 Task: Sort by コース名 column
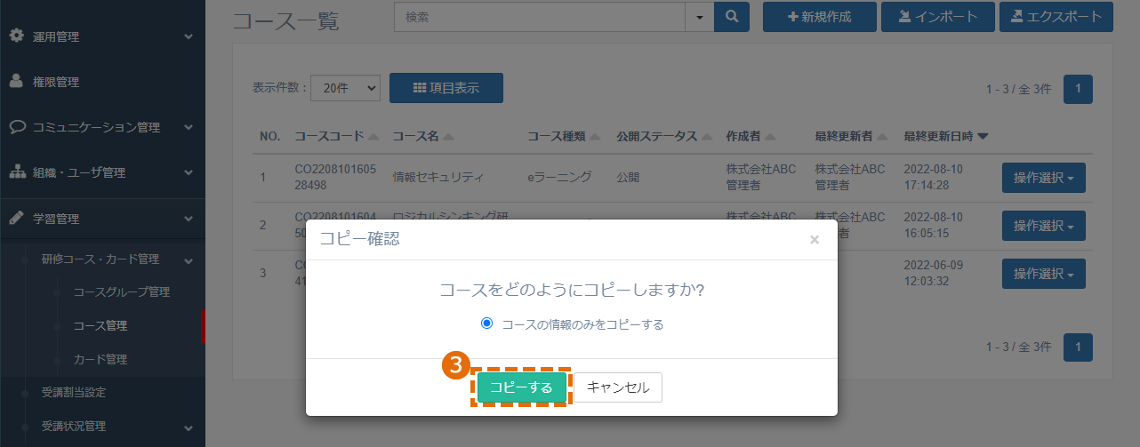pos(423,136)
